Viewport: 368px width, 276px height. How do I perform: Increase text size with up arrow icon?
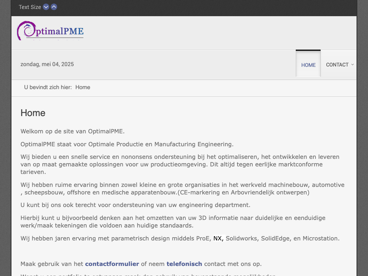coord(54,7)
